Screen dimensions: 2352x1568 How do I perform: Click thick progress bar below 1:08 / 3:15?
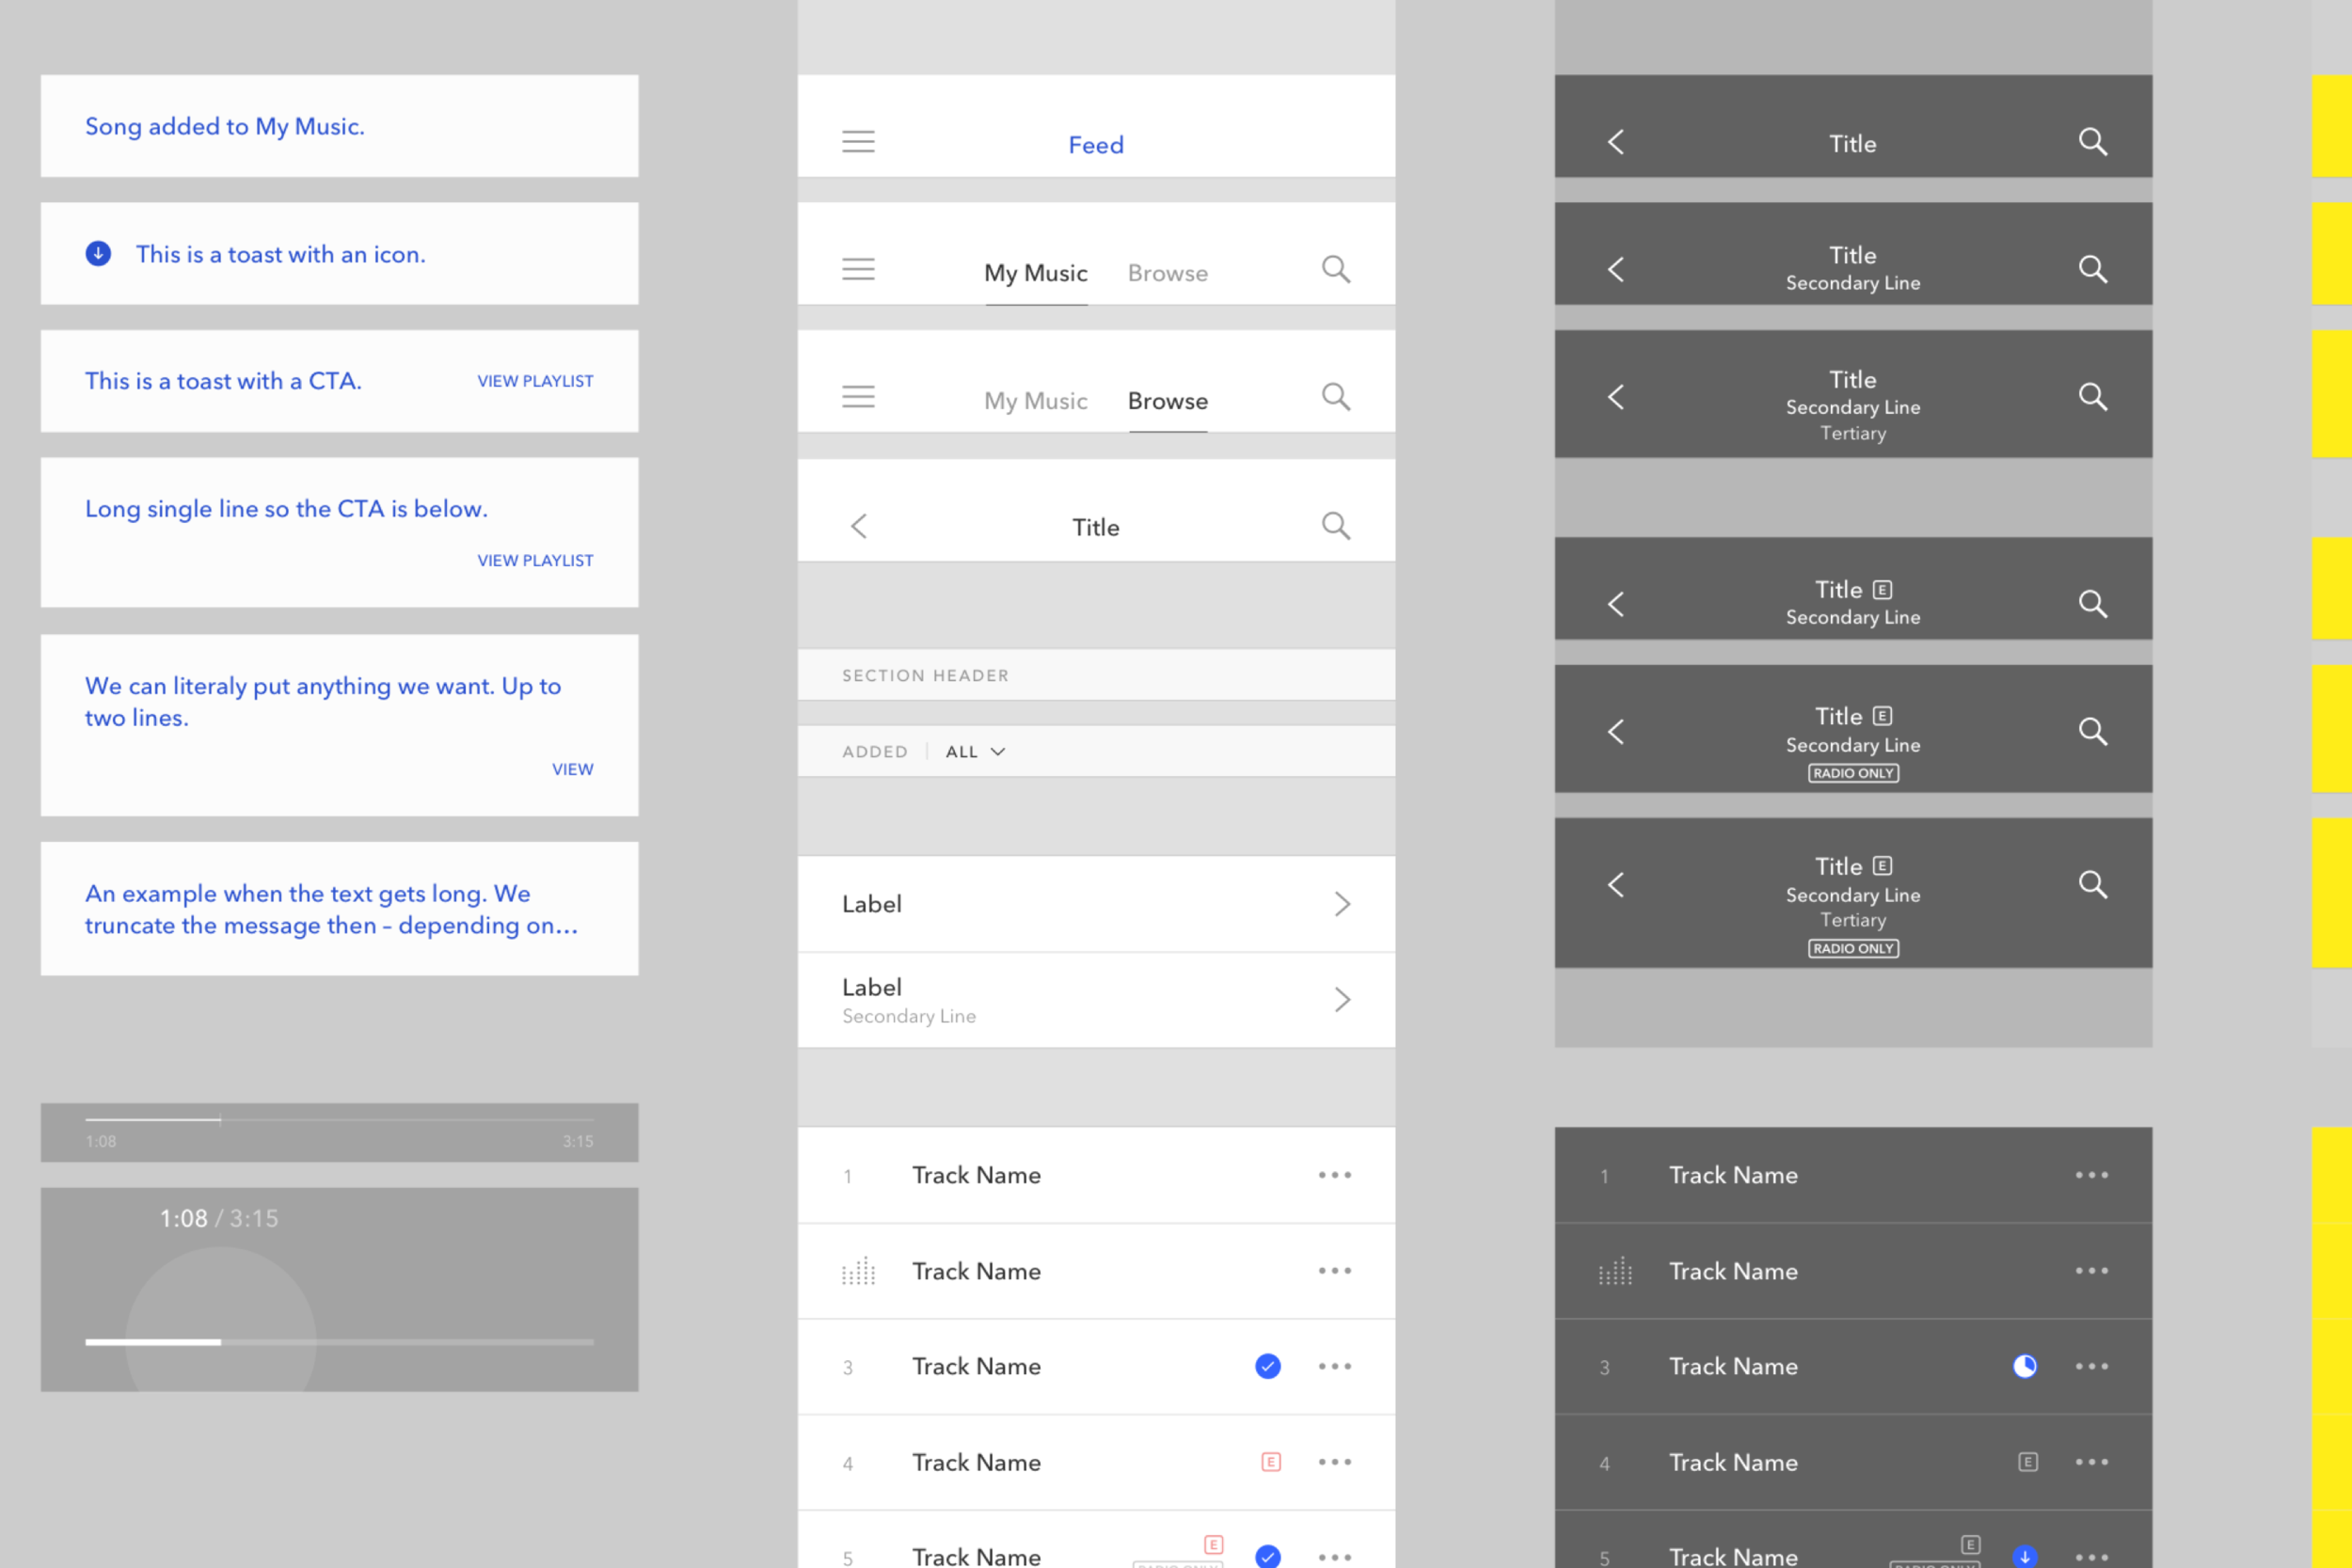340,1342
